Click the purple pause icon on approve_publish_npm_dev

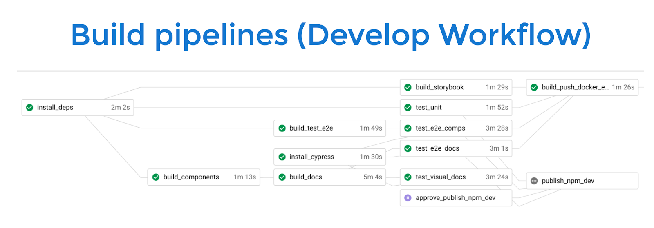pos(408,198)
